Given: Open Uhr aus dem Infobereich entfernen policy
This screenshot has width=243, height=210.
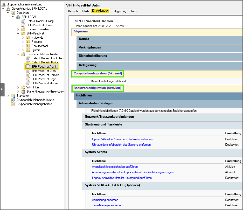Looking at the screenshot, I should [x=121, y=145].
